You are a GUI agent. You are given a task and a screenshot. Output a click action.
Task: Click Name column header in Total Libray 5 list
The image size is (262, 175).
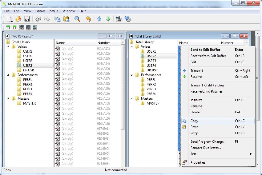tap(199, 43)
